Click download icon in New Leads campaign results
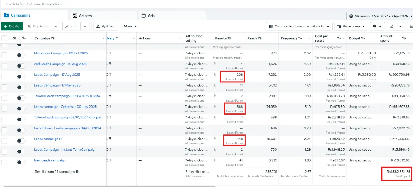The height and width of the screenshot is (187, 413). tap(215, 160)
